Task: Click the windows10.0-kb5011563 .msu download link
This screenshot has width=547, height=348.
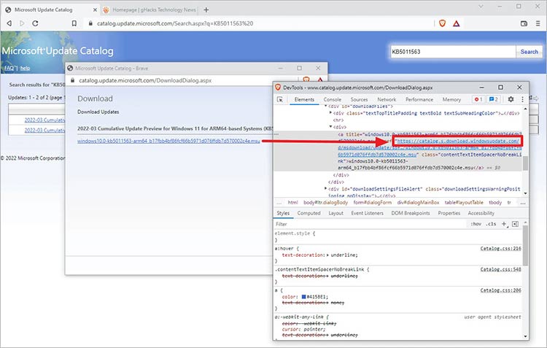Action: 168,141
